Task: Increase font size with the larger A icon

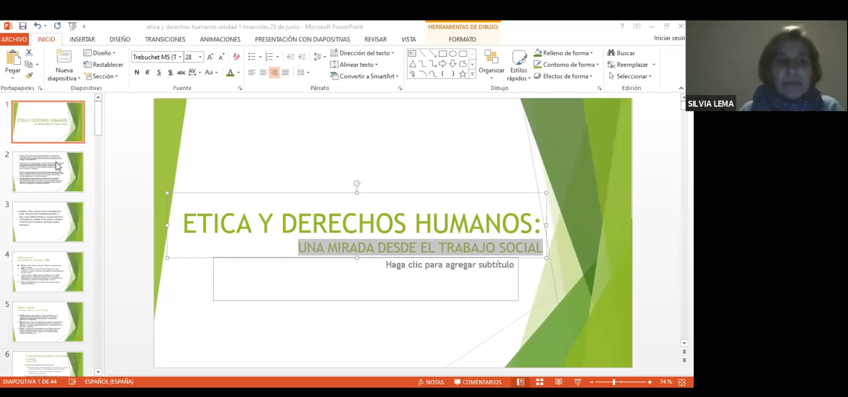Action: pyautogui.click(x=210, y=57)
